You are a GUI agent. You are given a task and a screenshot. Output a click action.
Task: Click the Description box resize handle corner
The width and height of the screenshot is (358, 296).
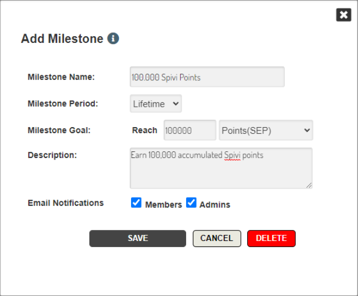(x=309, y=185)
